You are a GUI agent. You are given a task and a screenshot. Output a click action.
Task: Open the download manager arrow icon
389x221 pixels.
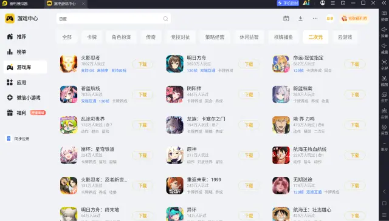pyautogui.click(x=300, y=19)
